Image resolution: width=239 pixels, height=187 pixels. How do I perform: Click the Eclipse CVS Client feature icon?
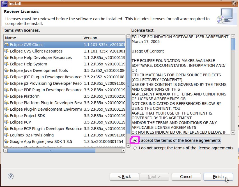6,45
